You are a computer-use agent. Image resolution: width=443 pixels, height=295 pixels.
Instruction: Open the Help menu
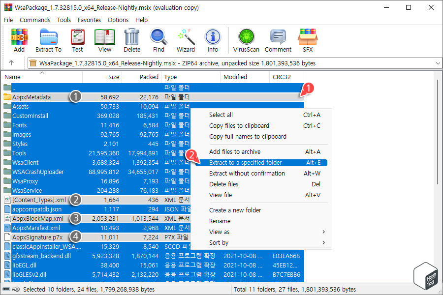coord(141,20)
